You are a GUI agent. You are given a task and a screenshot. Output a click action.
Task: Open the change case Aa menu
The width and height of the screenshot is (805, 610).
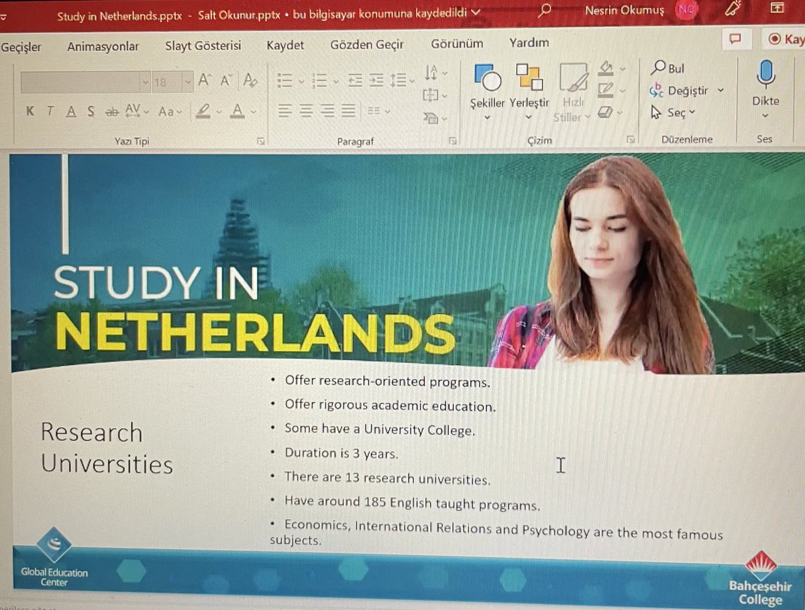coord(170,111)
